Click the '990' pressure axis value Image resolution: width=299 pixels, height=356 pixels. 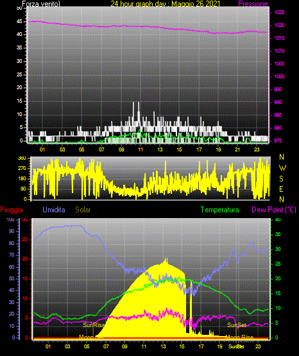(278, 102)
